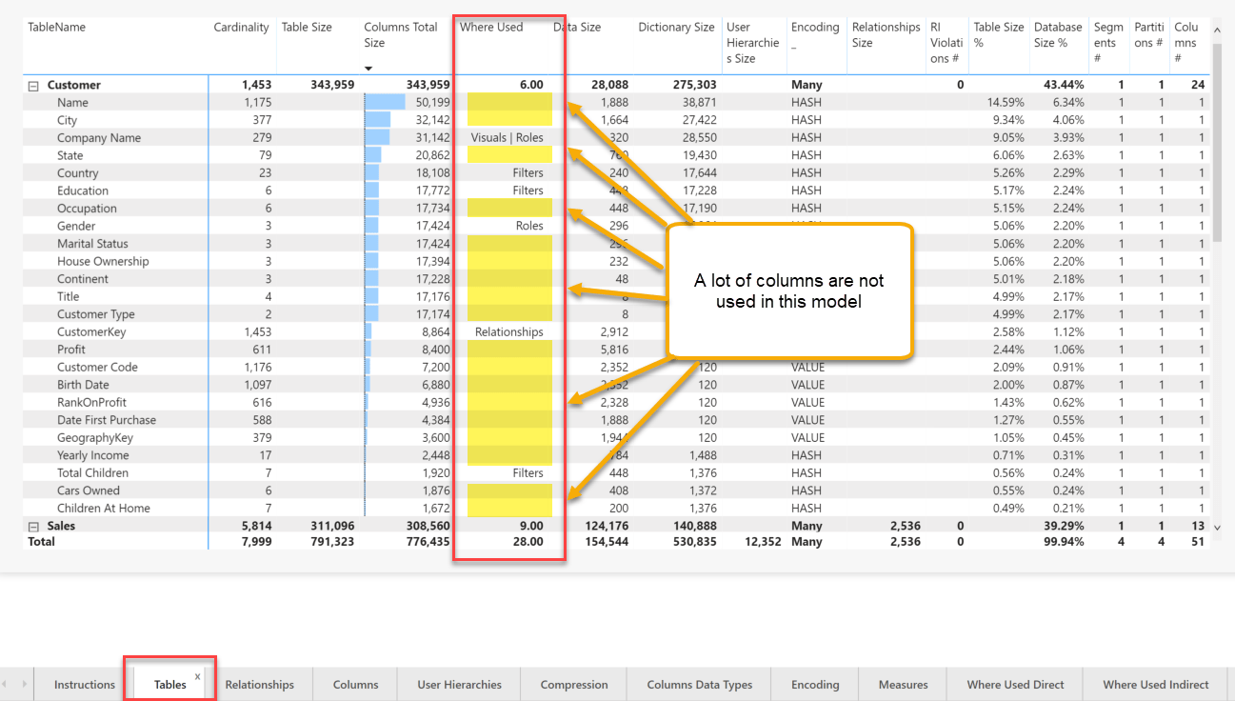The image size is (1235, 701).
Task: Click the sort arrow under Columns Total Size
Action: tap(369, 69)
